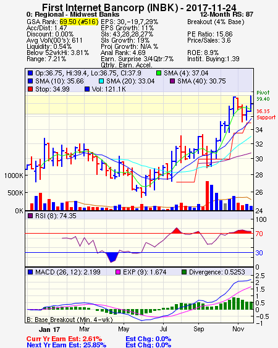Click the Acc/Dist: 1.47 value
The width and height of the screenshot is (278, 348).
46,28
